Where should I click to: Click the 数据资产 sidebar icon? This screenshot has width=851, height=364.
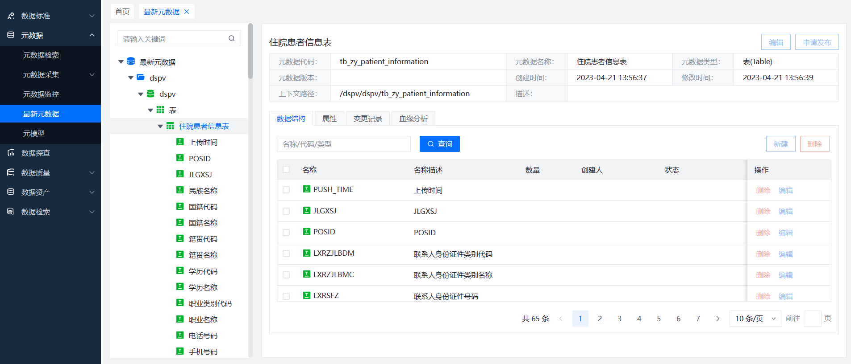click(x=11, y=192)
